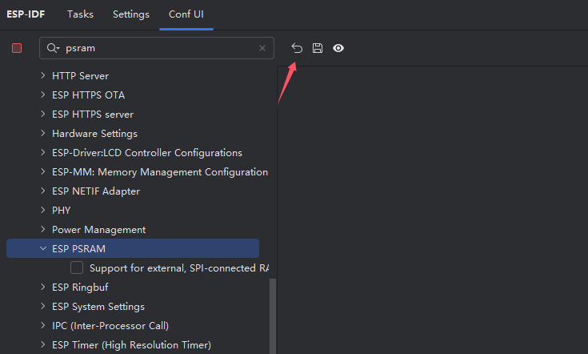Toggle the eye visibility icon
588x354 pixels.
(338, 48)
